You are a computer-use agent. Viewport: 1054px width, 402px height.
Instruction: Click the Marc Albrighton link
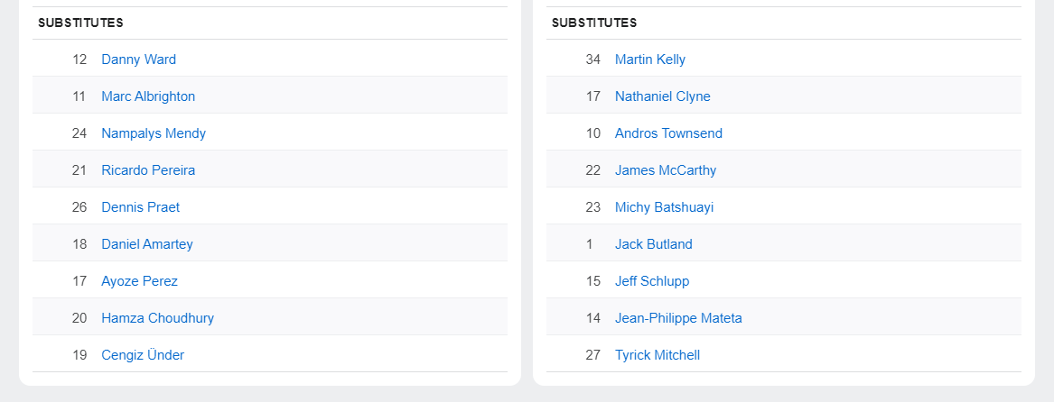coord(148,96)
